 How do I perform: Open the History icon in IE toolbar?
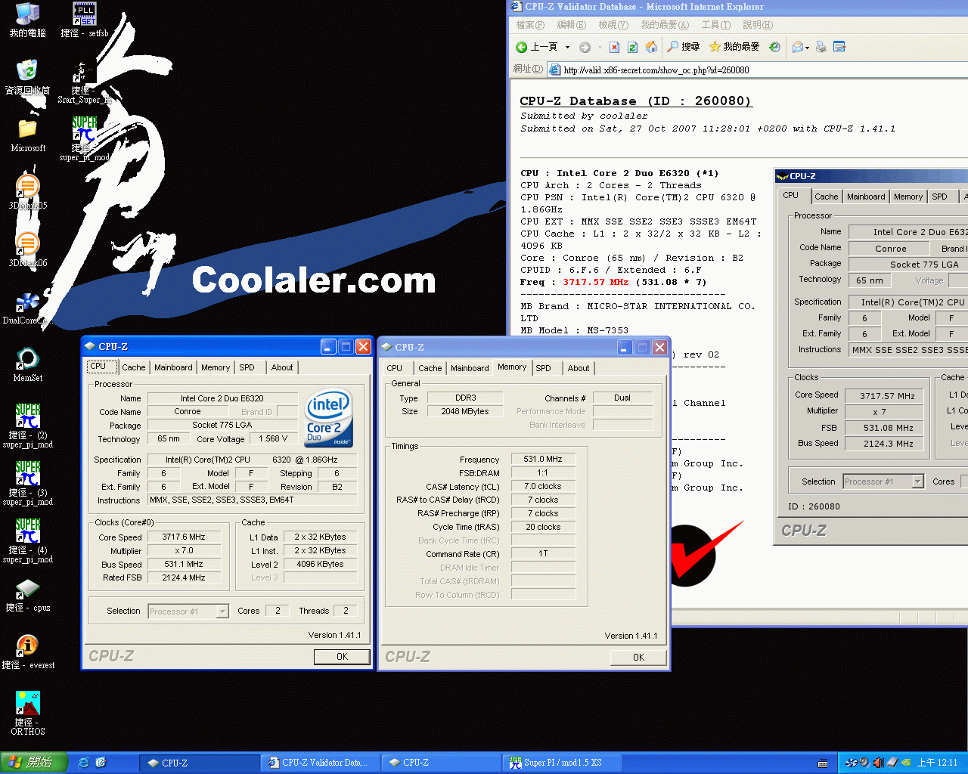774,47
